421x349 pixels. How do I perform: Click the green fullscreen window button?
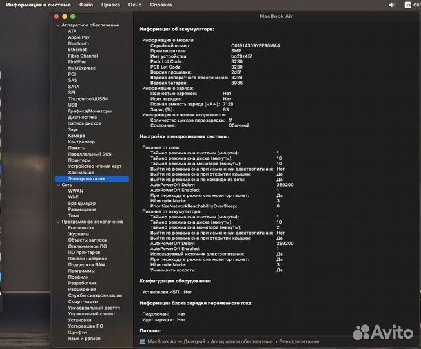[x=73, y=16]
